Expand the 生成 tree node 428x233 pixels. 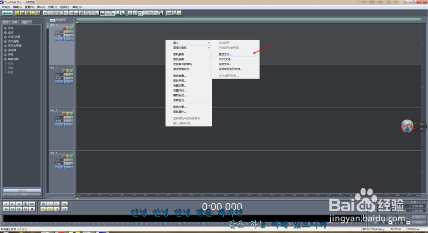click(x=6, y=32)
